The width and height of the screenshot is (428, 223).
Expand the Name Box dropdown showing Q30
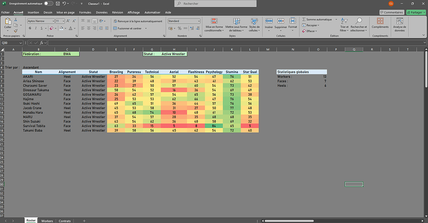click(21, 43)
